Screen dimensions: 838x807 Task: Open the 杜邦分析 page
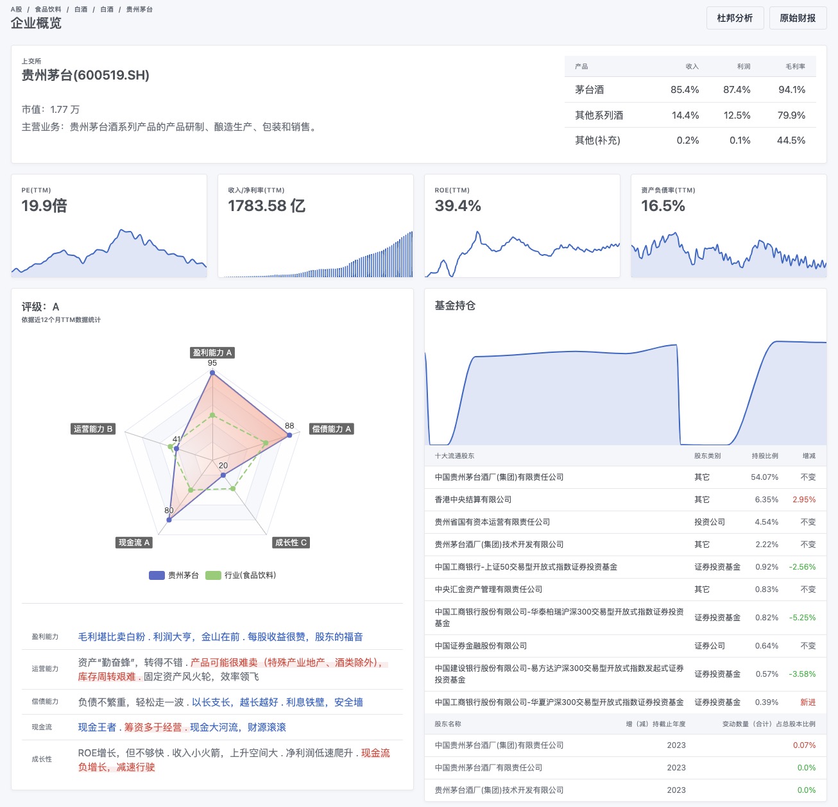click(735, 18)
